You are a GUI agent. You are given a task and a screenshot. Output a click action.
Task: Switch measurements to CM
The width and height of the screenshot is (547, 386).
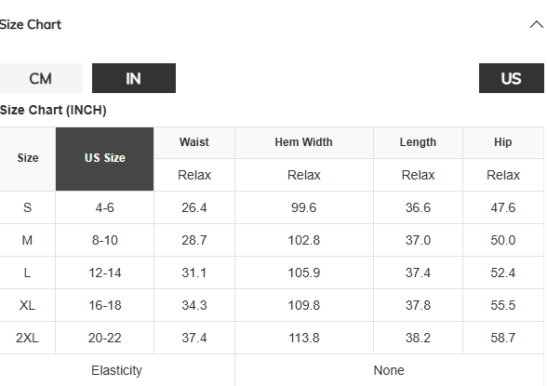(x=41, y=78)
